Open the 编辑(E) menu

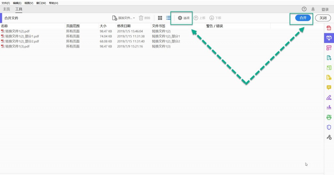pyautogui.click(x=17, y=3)
